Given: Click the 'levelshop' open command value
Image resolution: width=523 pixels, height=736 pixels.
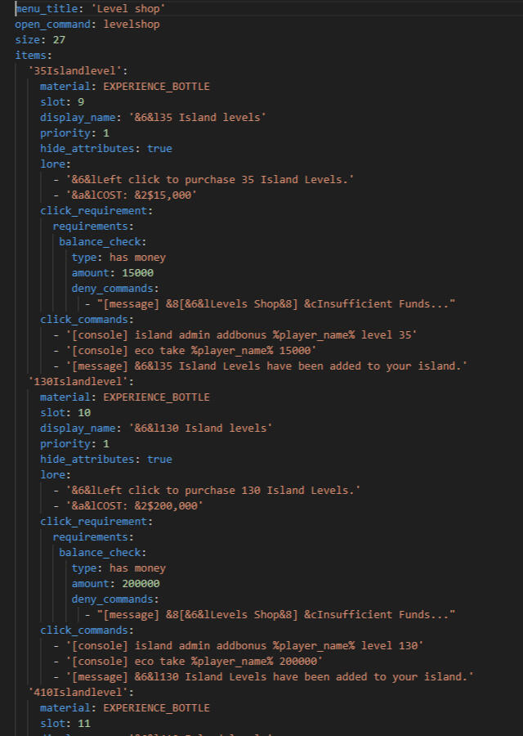Looking at the screenshot, I should (x=132, y=24).
